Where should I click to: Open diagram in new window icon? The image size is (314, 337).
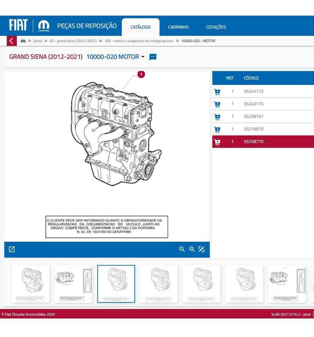11,249
